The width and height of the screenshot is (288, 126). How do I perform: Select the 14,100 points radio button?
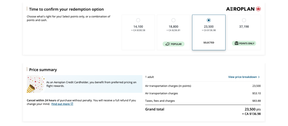click(138, 20)
